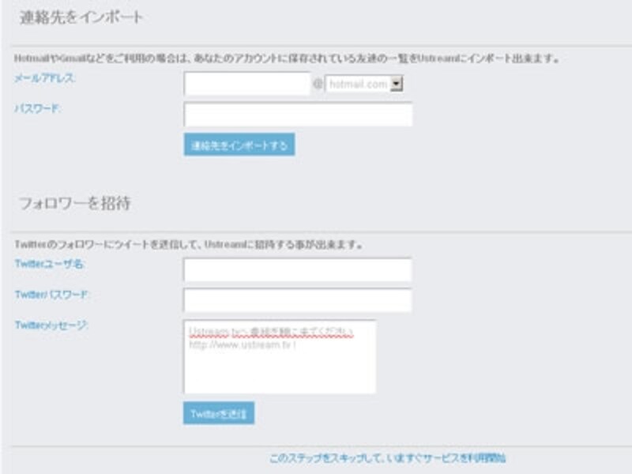Click the Twitterを送信 button
Viewport: 632px width, 474px height.
[x=219, y=413]
